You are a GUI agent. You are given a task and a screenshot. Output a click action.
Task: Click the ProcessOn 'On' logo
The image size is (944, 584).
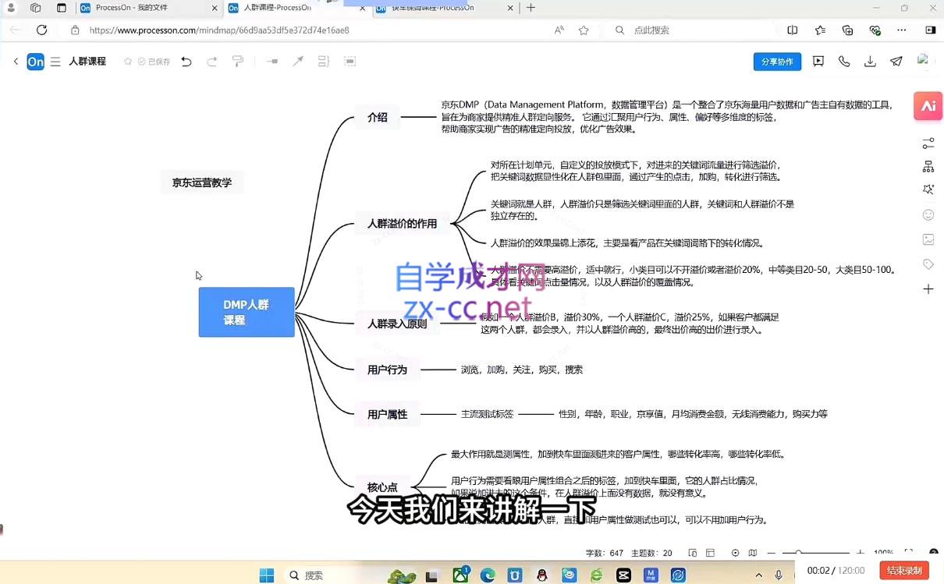point(36,62)
